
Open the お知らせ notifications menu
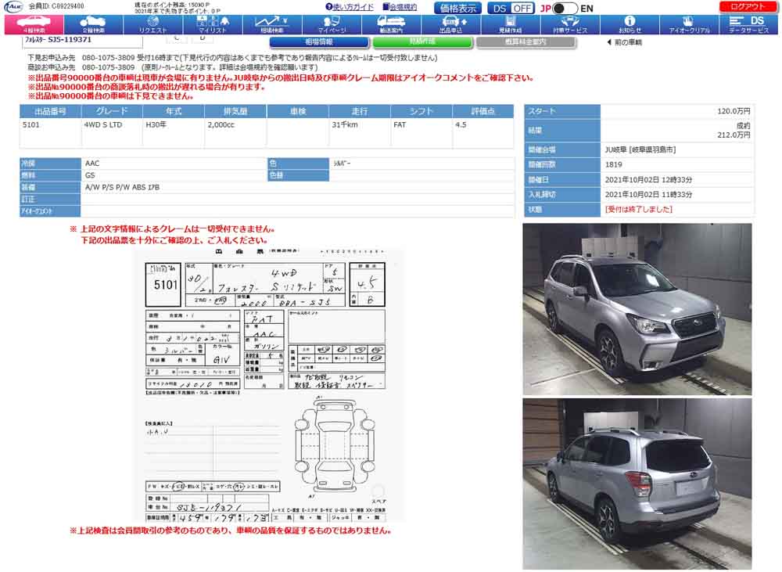(630, 24)
